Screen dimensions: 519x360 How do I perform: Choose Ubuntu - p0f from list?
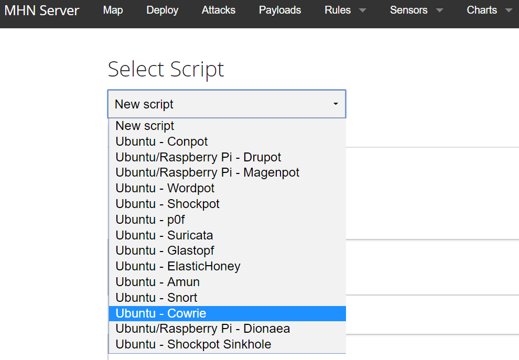pyautogui.click(x=150, y=220)
